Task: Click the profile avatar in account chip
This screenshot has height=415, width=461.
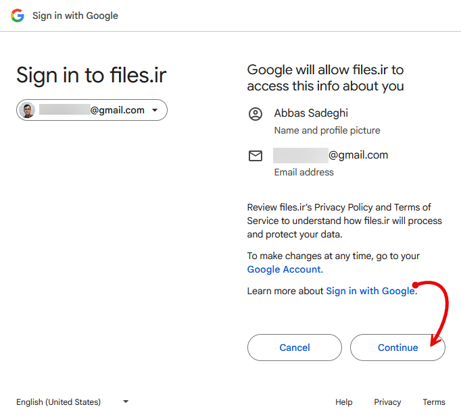Action: coord(28,110)
